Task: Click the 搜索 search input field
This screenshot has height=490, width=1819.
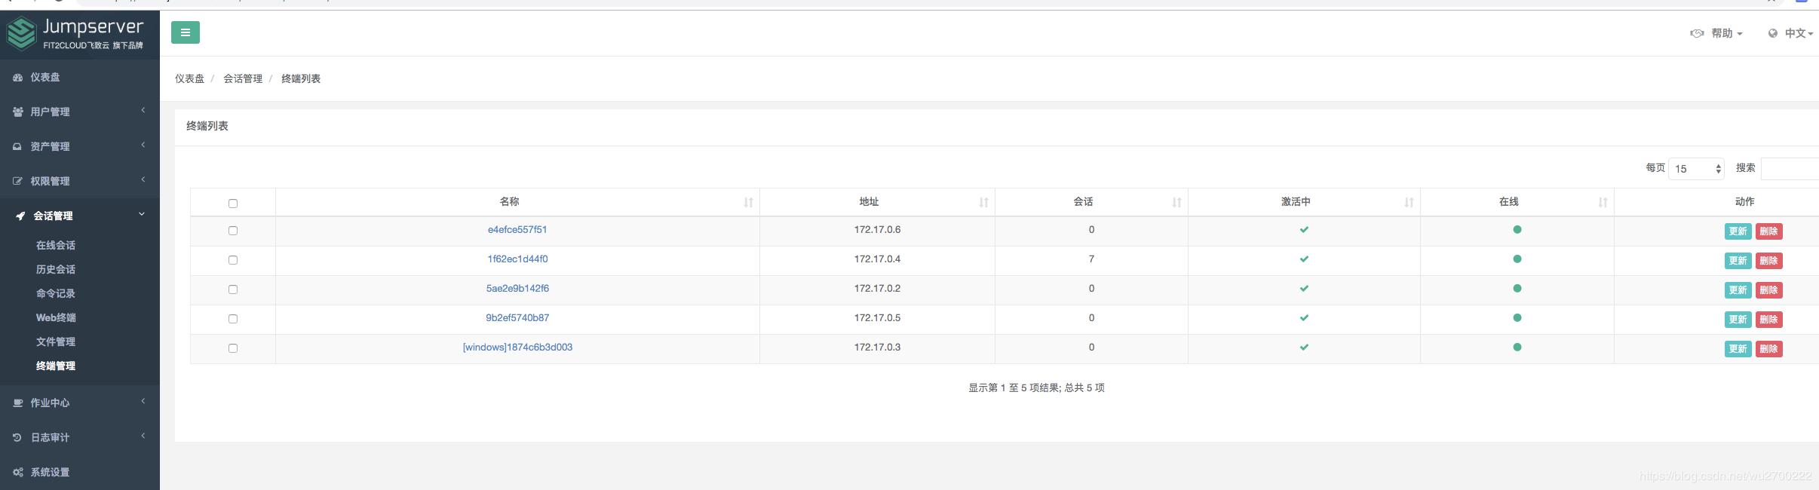Action: (1790, 169)
